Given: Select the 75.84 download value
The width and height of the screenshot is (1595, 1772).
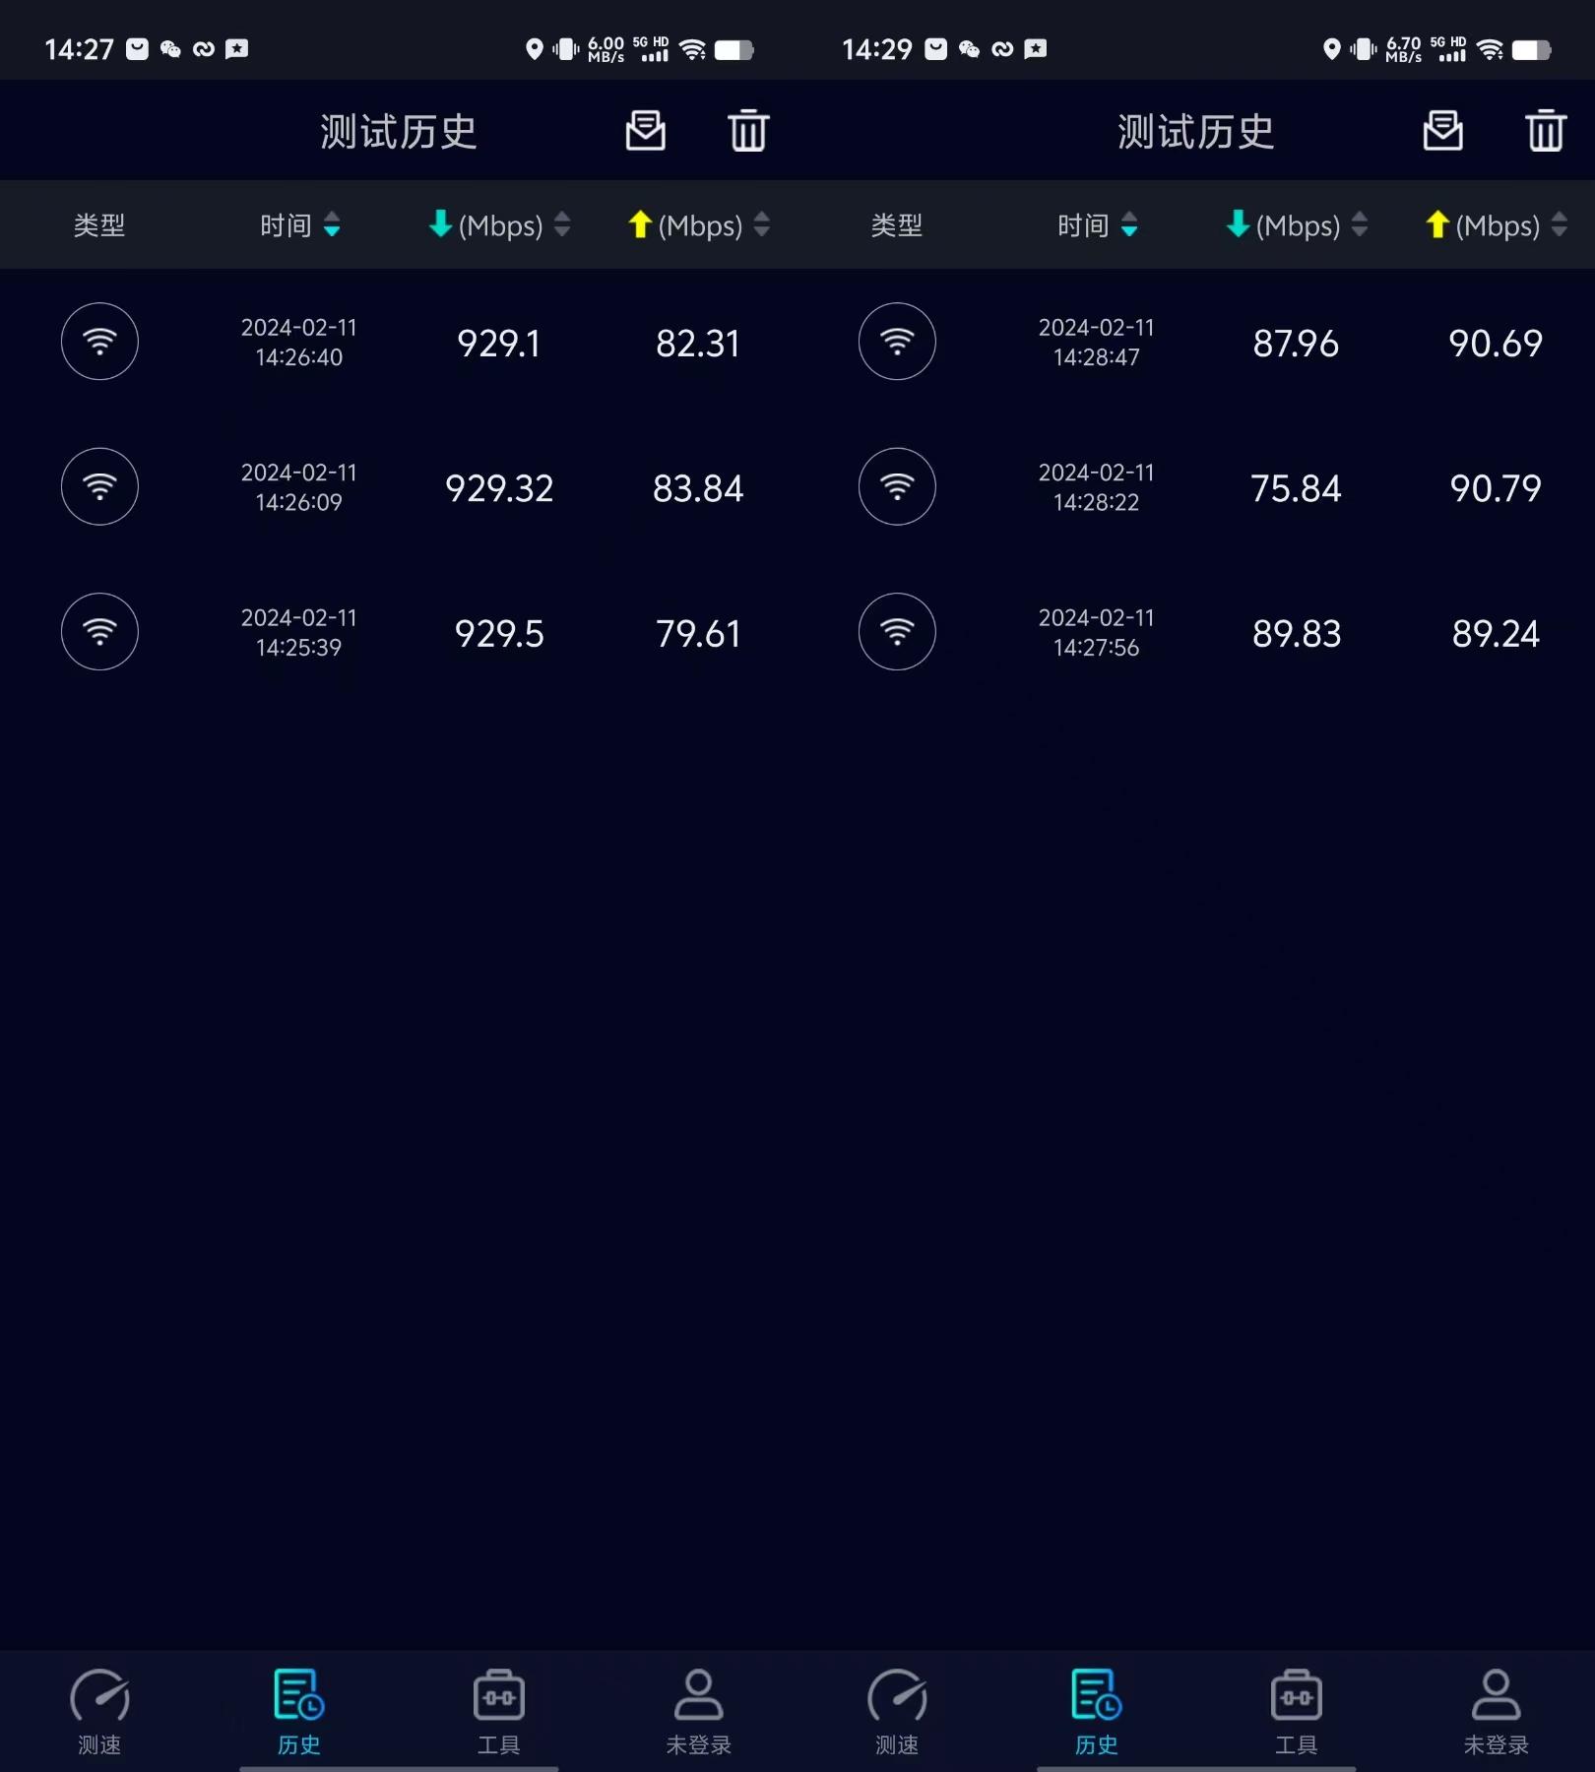Looking at the screenshot, I should tap(1296, 488).
